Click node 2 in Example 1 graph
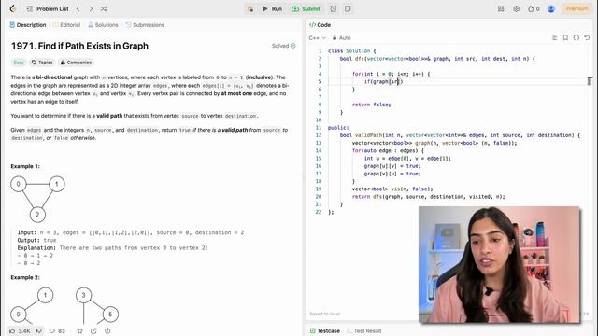Image resolution: width=598 pixels, height=336 pixels. [37, 215]
